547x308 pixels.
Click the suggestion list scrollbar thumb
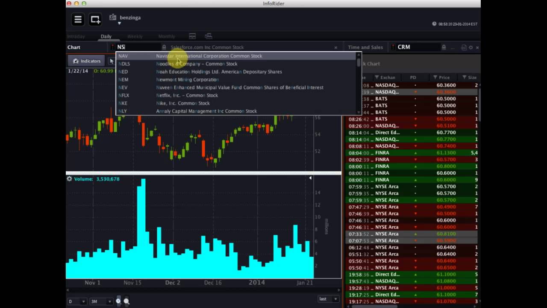click(x=359, y=62)
